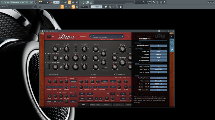Viewport: 215px width, 120px height.
Task: Click the loop recording icon
Action: coord(77,2)
